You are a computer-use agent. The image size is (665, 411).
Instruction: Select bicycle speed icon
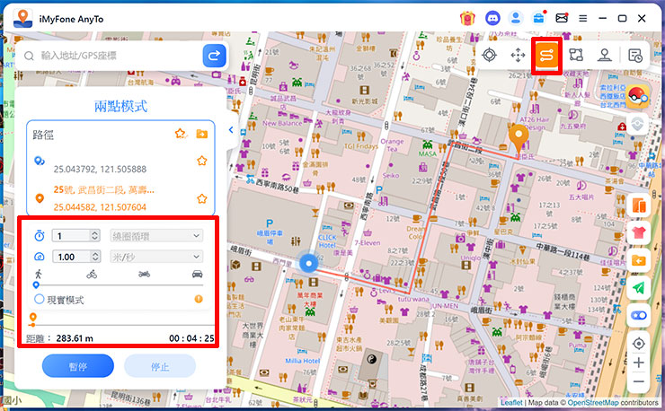click(92, 274)
